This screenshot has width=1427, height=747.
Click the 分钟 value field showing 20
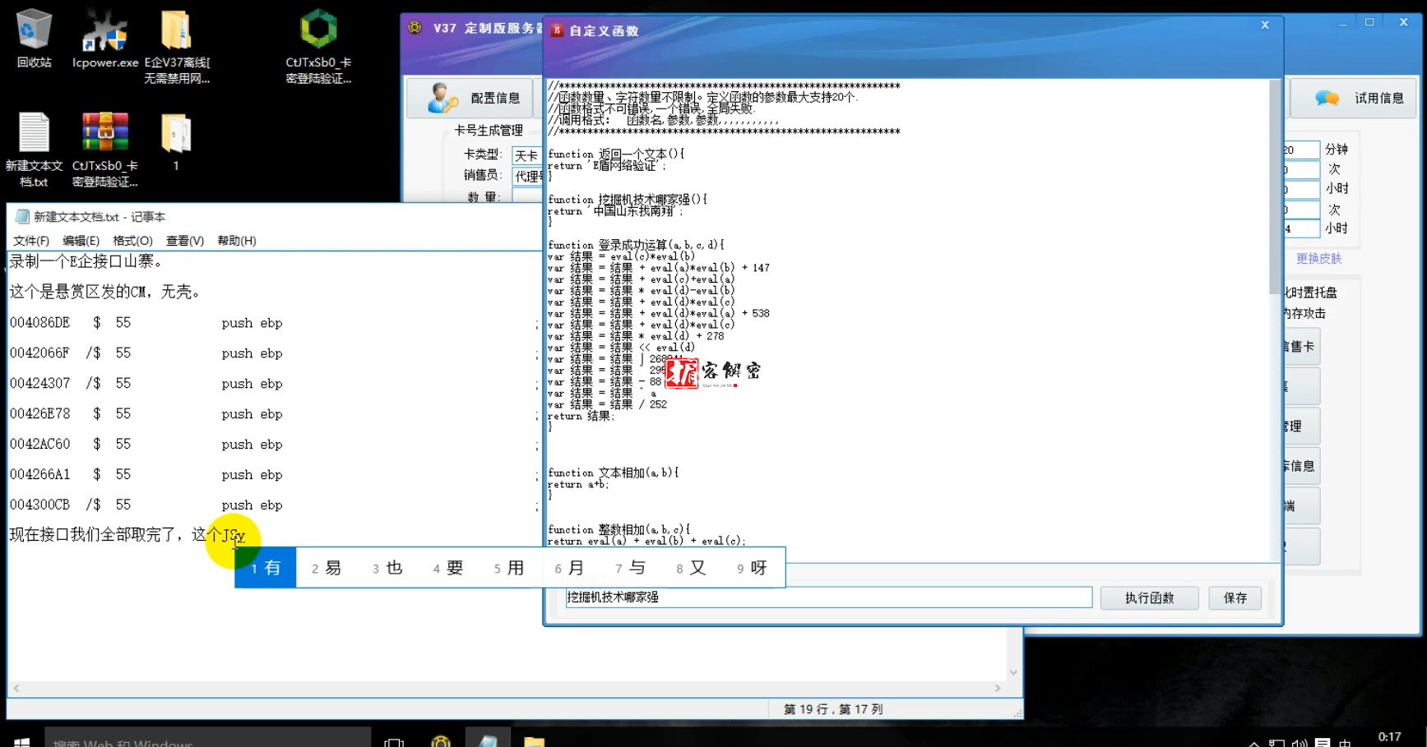[x=1301, y=150]
